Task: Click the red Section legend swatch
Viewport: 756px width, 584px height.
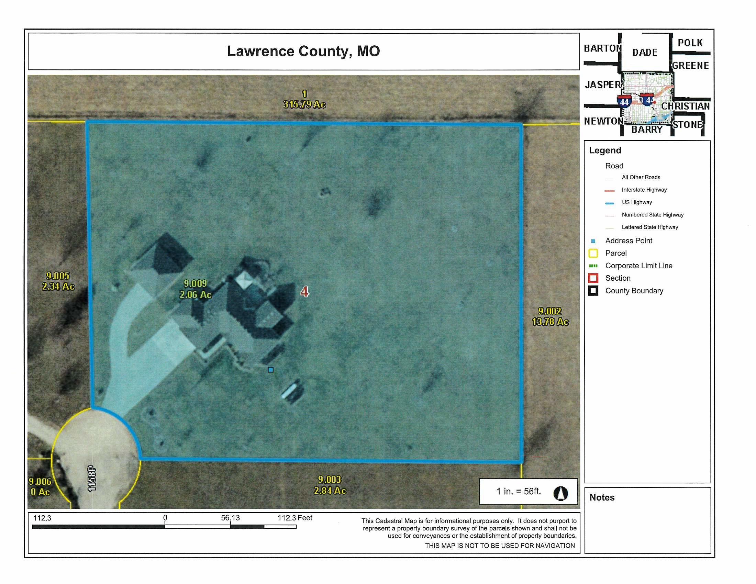Action: [x=593, y=278]
